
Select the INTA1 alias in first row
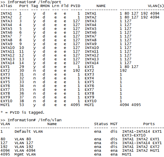(x=6, y=13)
